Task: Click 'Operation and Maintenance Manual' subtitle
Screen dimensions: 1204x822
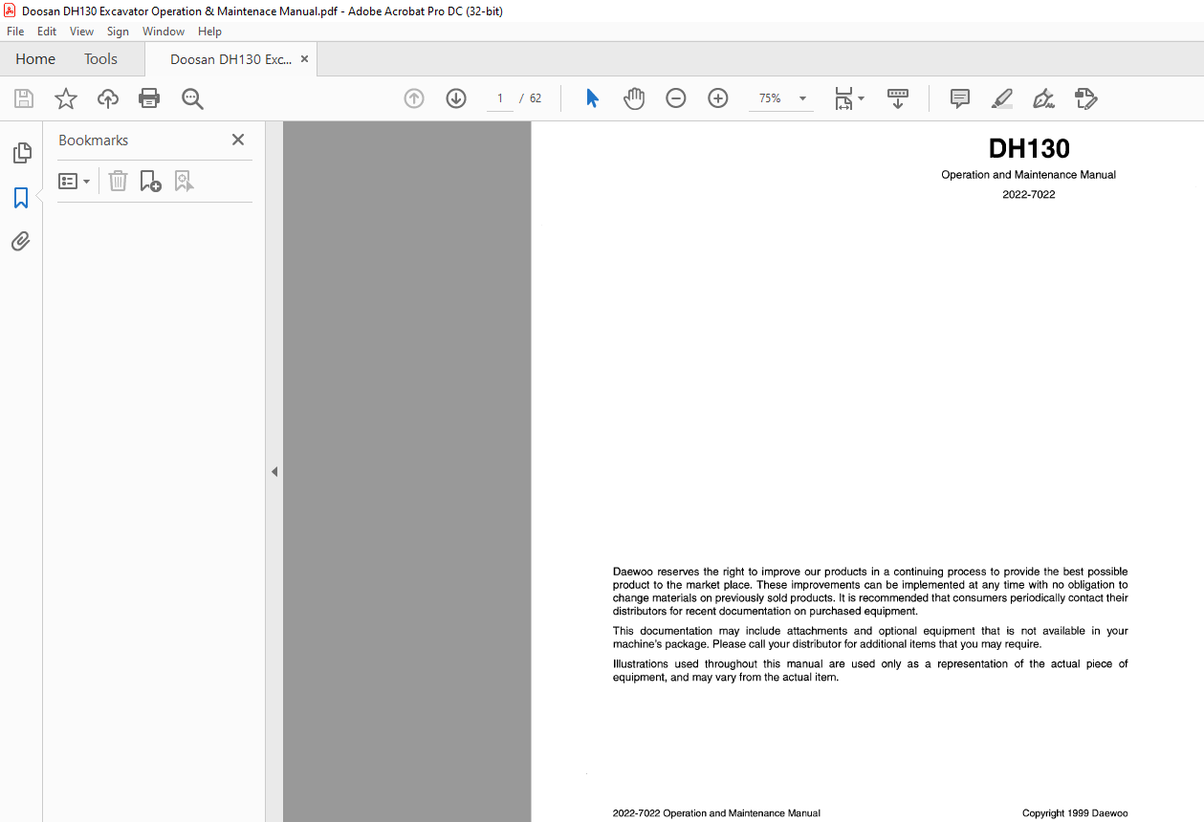Action: (x=1029, y=175)
